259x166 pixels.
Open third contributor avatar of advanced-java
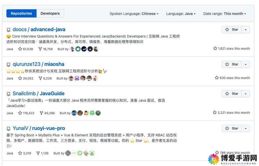(x=84, y=49)
